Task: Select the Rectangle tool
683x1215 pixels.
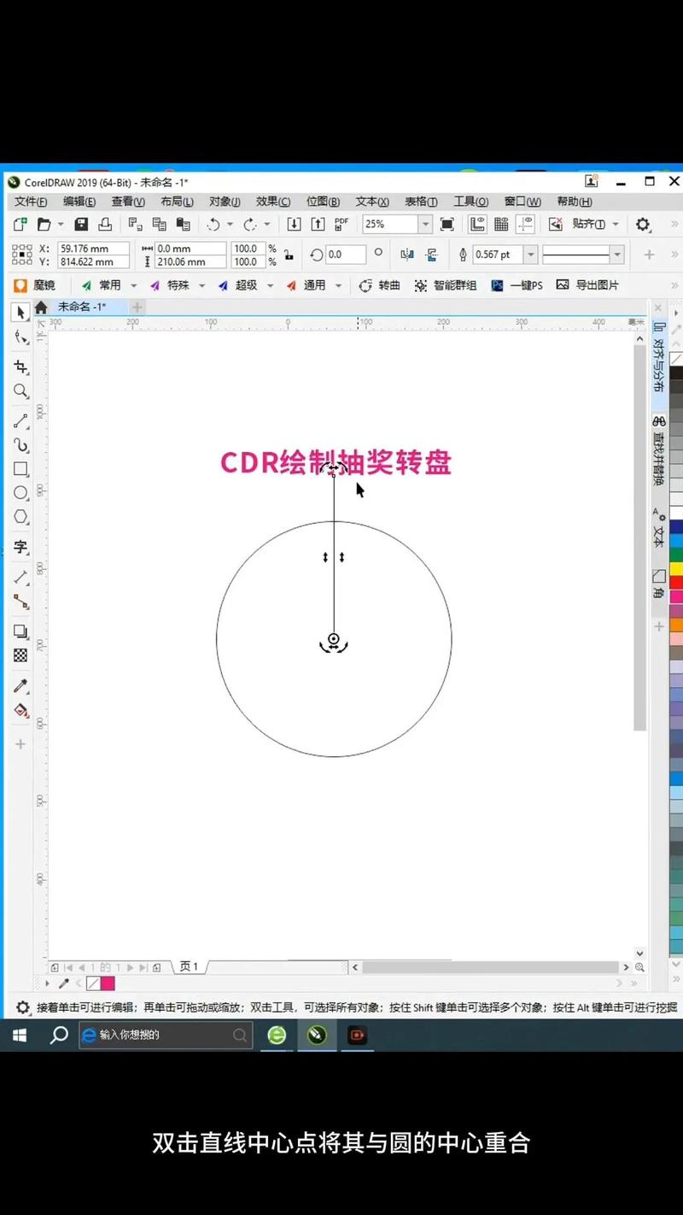Action: tap(20, 468)
